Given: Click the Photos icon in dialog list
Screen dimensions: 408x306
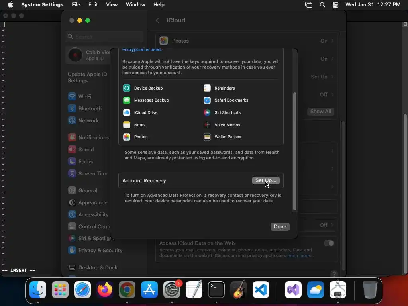Looking at the screenshot, I should coord(127,137).
